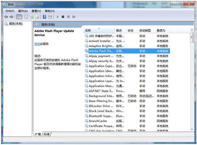
Task: Sort by the 名称 column header
Action: [x=99, y=31]
